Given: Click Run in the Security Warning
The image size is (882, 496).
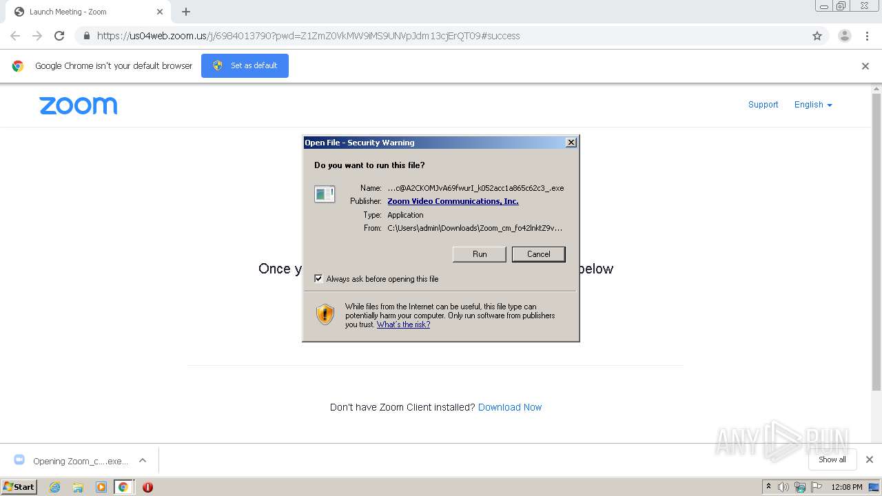Looking at the screenshot, I should pos(480,254).
